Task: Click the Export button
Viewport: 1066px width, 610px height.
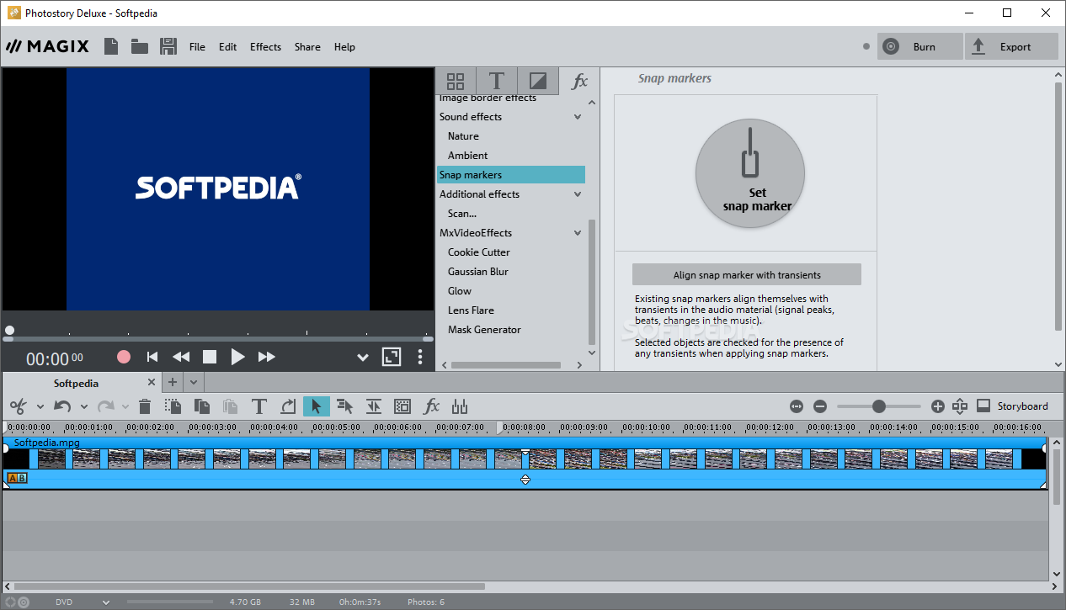Action: coord(1011,47)
